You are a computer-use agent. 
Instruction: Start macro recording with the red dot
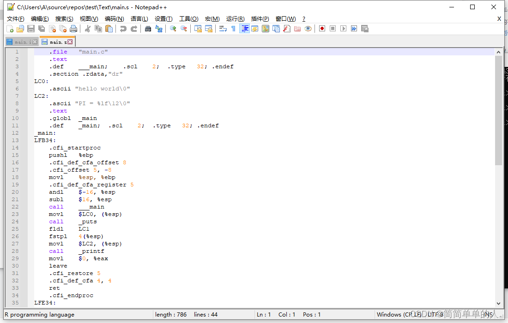coord(322,29)
